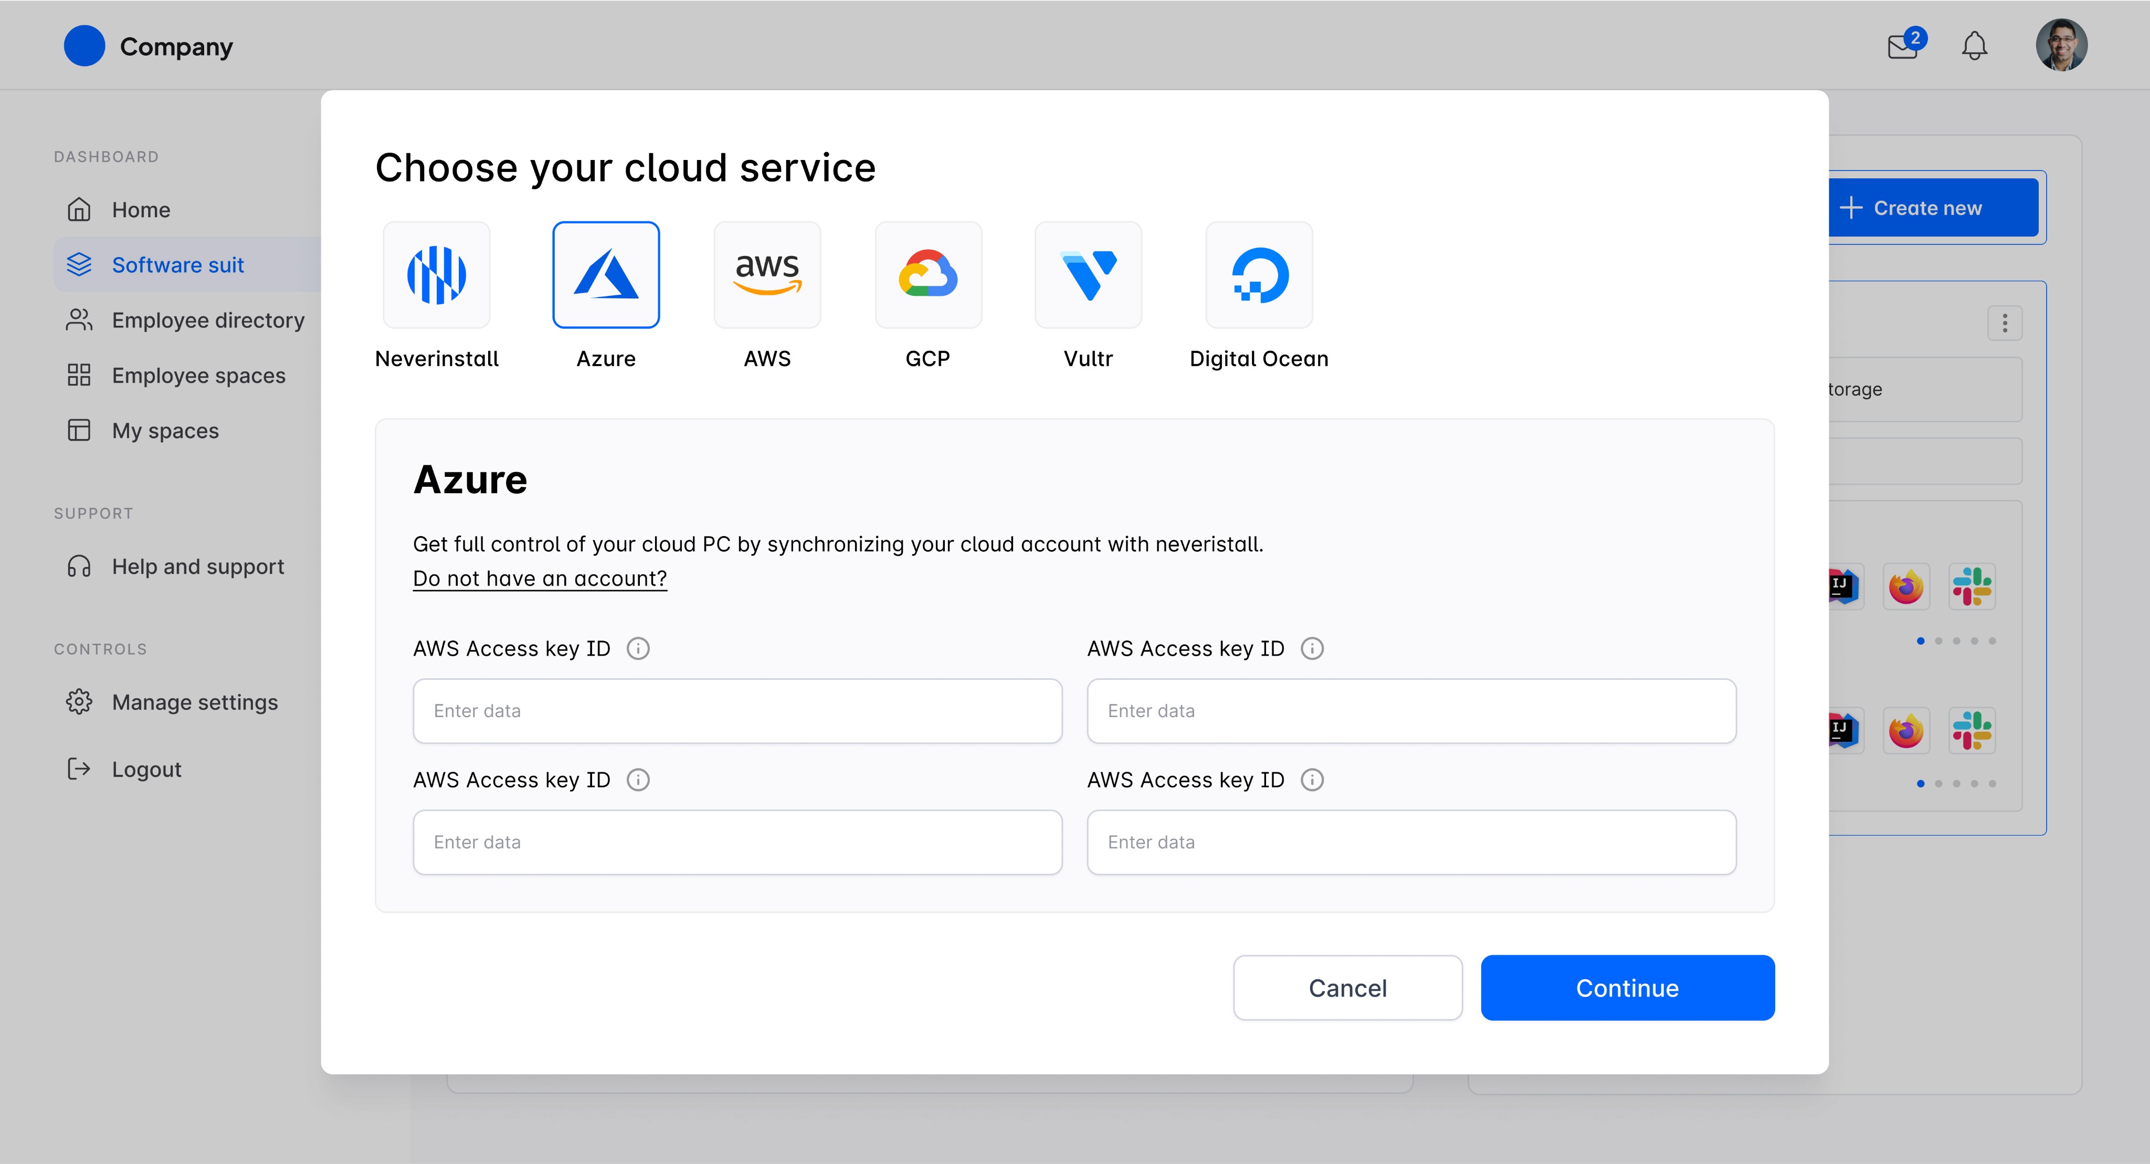Viewport: 2150px width, 1164px height.
Task: Focus the lower-right 'Enter data' field
Action: 1411,842
